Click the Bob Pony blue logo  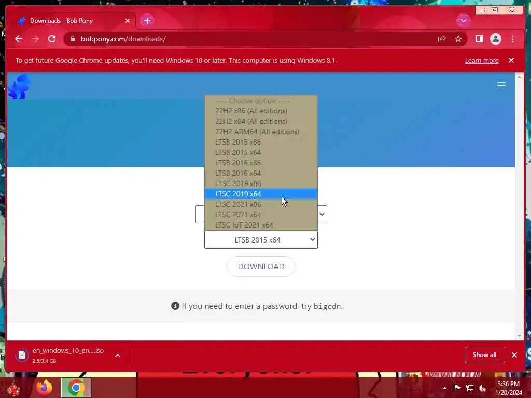point(19,87)
